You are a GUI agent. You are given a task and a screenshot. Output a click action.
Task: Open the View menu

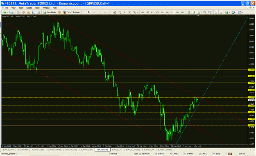(x=14, y=8)
